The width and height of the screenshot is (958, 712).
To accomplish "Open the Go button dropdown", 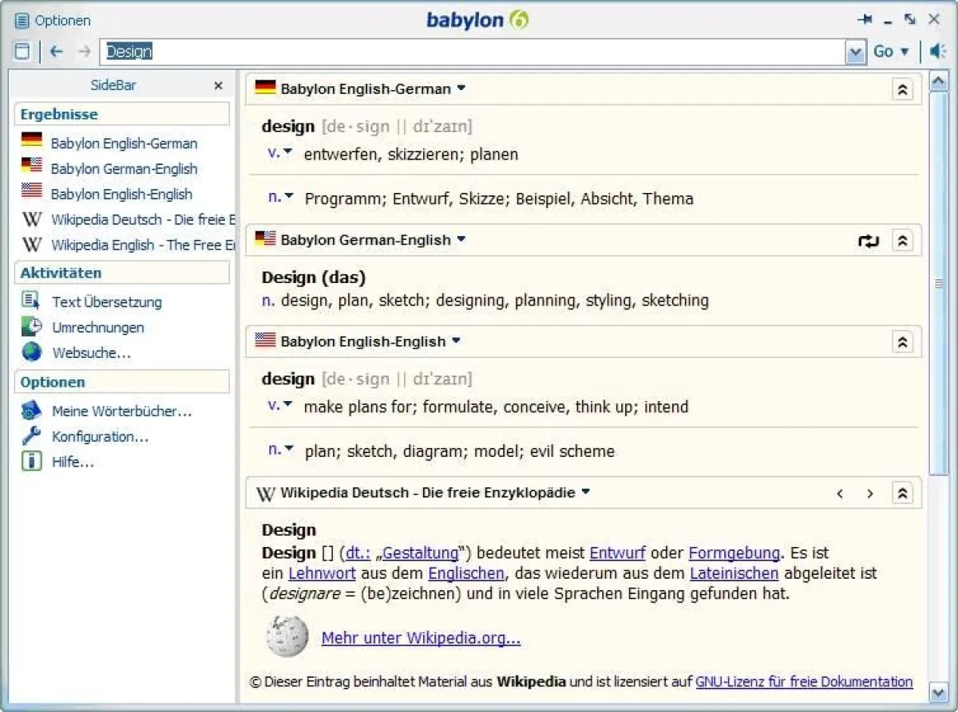I will [x=903, y=51].
